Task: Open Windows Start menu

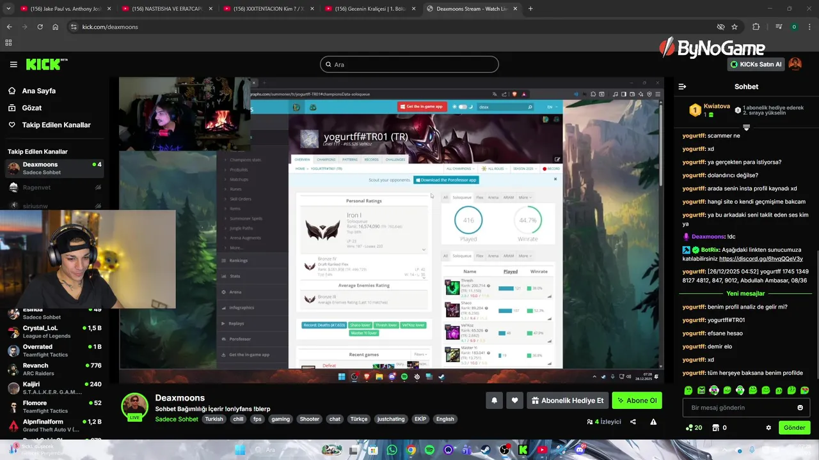Action: (240, 450)
